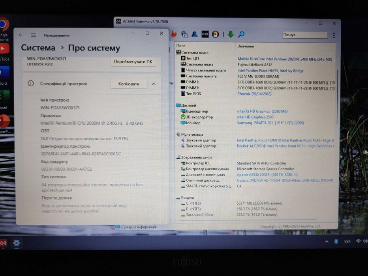
Task: Click the Значення column header
Action: click(246, 46)
